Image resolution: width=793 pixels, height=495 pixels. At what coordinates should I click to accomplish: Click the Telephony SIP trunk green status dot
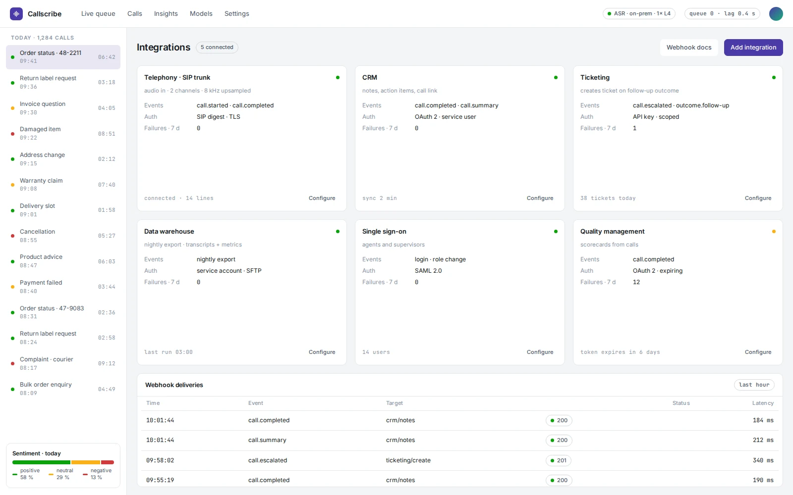click(x=338, y=78)
